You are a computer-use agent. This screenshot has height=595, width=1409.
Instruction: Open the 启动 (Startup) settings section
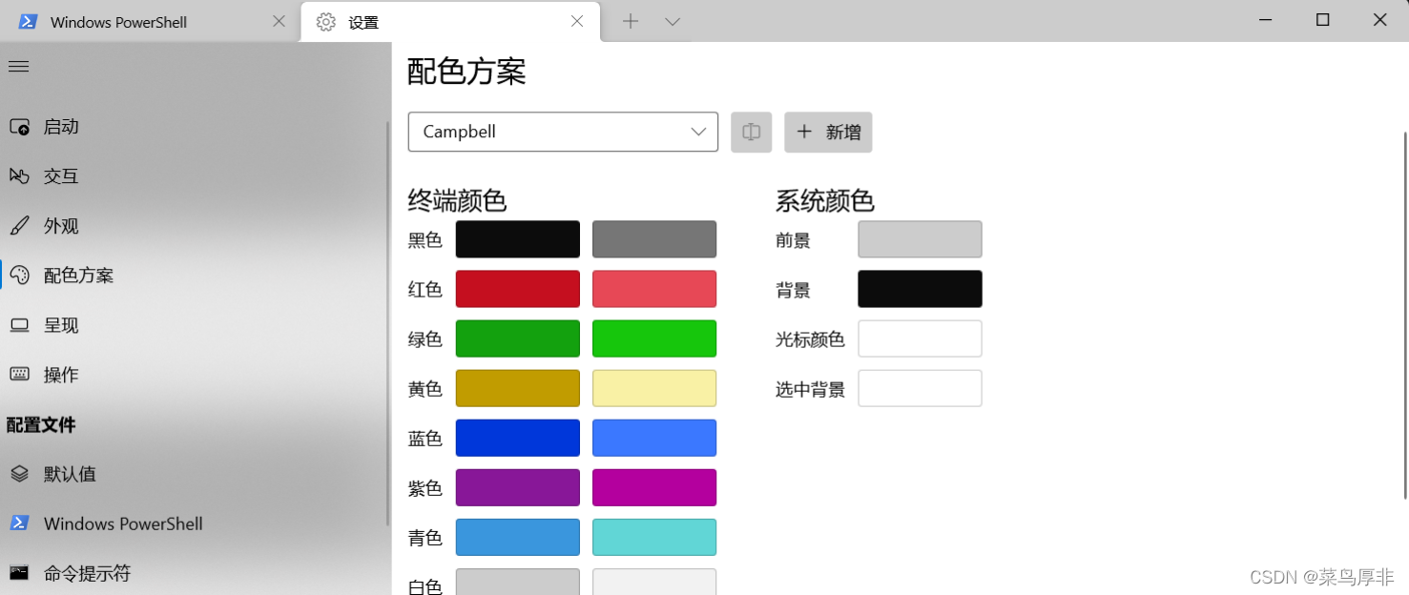pyautogui.click(x=62, y=126)
